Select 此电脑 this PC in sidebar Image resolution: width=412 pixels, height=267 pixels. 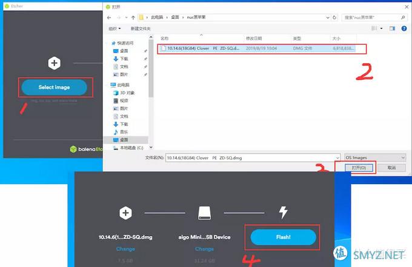coord(120,85)
